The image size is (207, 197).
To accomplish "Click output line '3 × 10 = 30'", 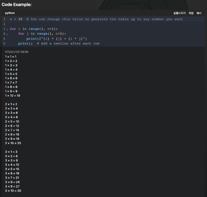I will coord(13,191).
